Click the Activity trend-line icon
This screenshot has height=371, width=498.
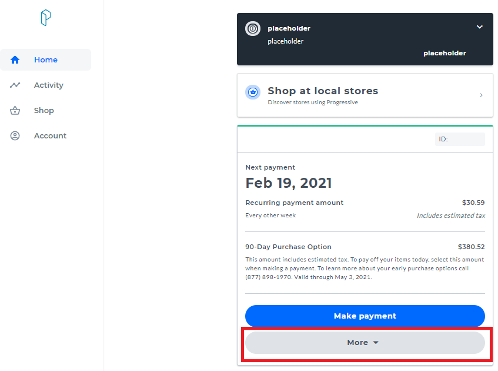[15, 85]
